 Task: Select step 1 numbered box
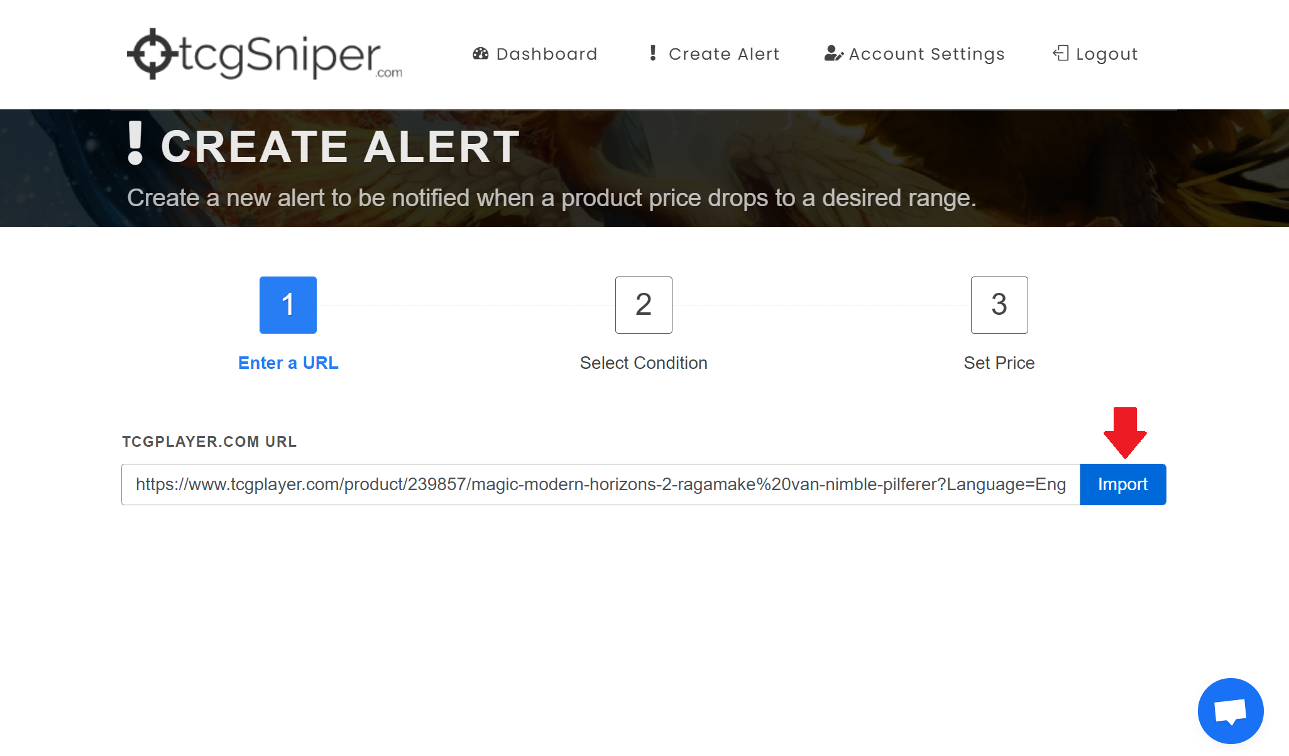point(288,305)
